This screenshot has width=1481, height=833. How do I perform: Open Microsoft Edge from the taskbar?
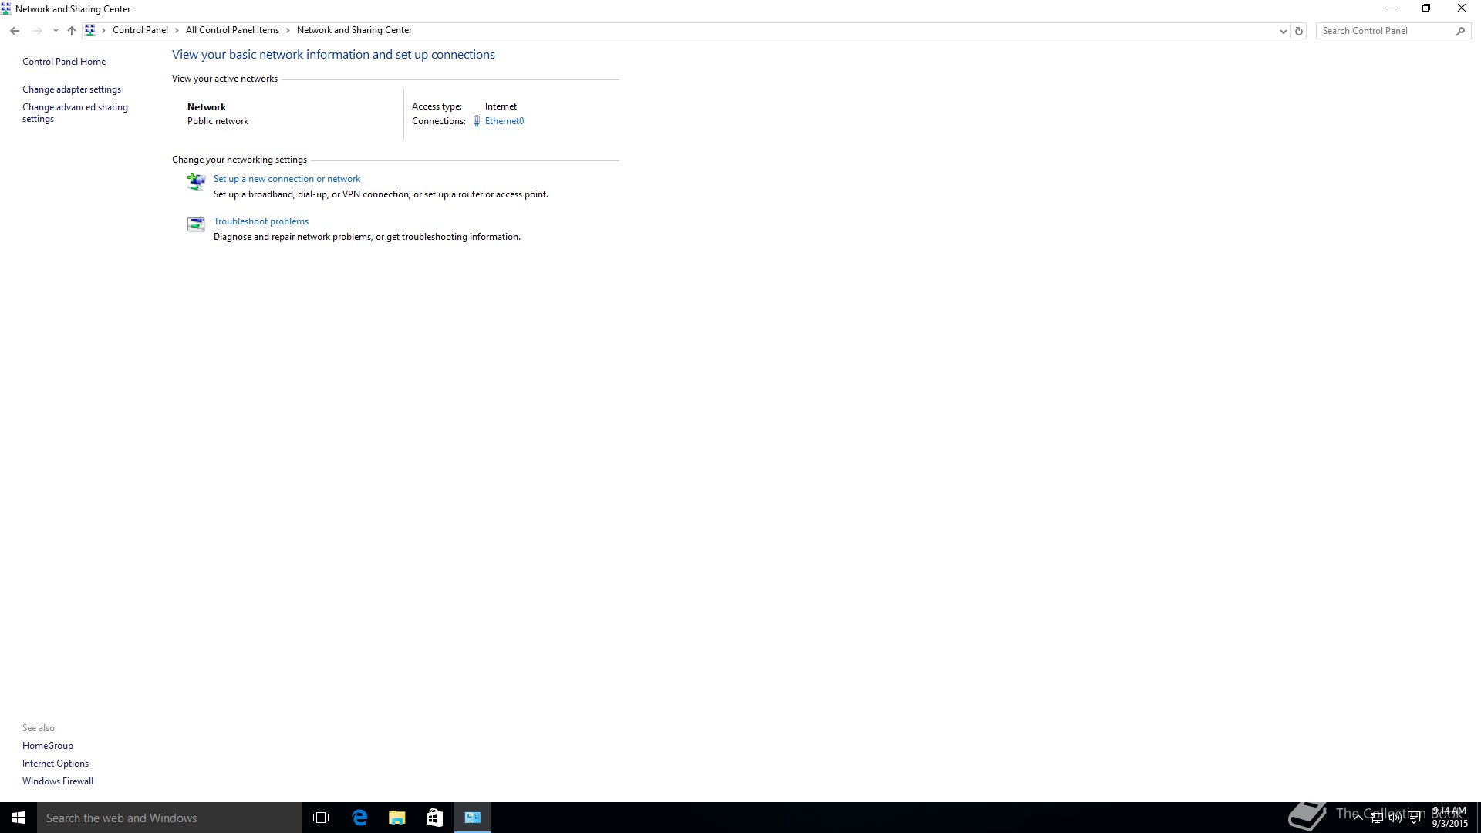click(x=359, y=818)
